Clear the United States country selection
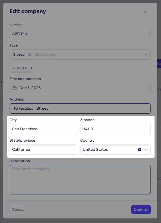This screenshot has width=161, height=223. pyautogui.click(x=140, y=150)
